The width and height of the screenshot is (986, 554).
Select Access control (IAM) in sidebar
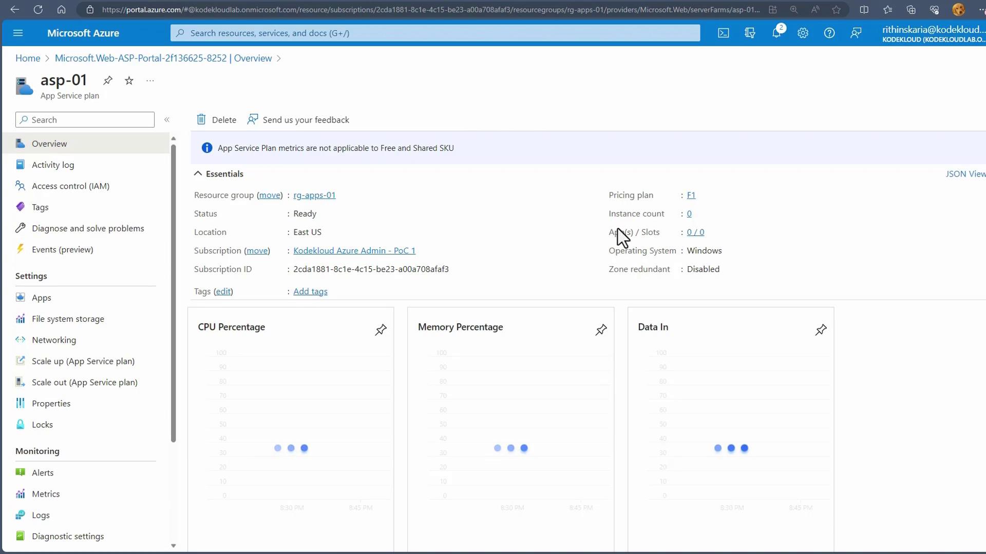(x=70, y=186)
